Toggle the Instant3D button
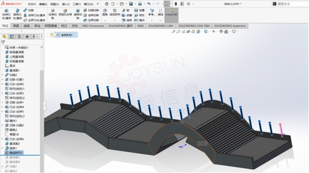Viewport: 309px width, 173px height. tap(171, 13)
